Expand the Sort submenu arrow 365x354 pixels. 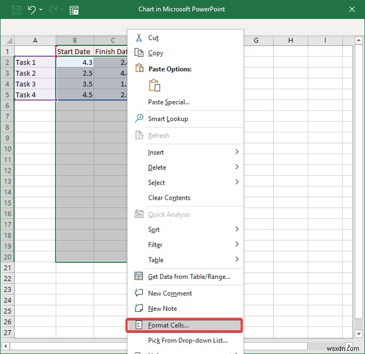click(x=237, y=229)
